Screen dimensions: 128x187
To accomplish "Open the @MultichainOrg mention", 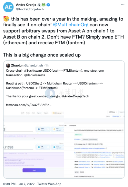I will tap(71, 25).
